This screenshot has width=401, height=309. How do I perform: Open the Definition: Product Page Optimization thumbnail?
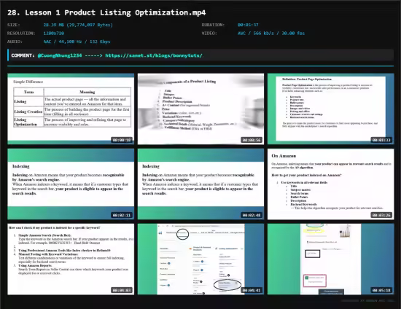[x=331, y=109]
